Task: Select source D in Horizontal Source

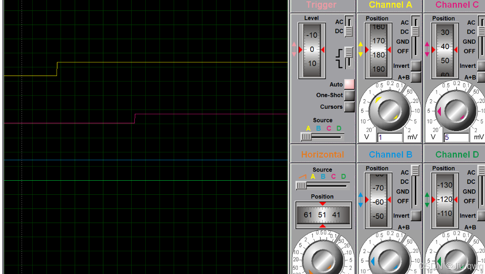Action: [343, 176]
